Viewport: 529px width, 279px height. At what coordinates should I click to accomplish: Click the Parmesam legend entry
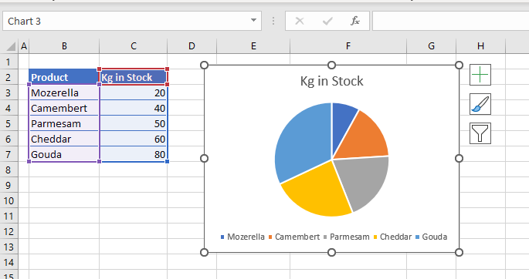[347, 237]
